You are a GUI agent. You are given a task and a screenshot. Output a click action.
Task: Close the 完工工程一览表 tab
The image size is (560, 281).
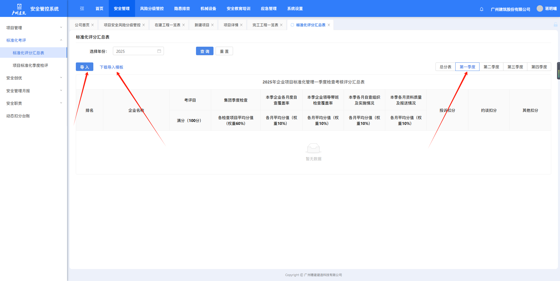click(x=281, y=25)
